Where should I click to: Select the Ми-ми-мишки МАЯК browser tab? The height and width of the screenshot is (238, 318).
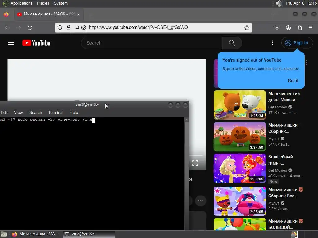pyautogui.click(x=49, y=14)
